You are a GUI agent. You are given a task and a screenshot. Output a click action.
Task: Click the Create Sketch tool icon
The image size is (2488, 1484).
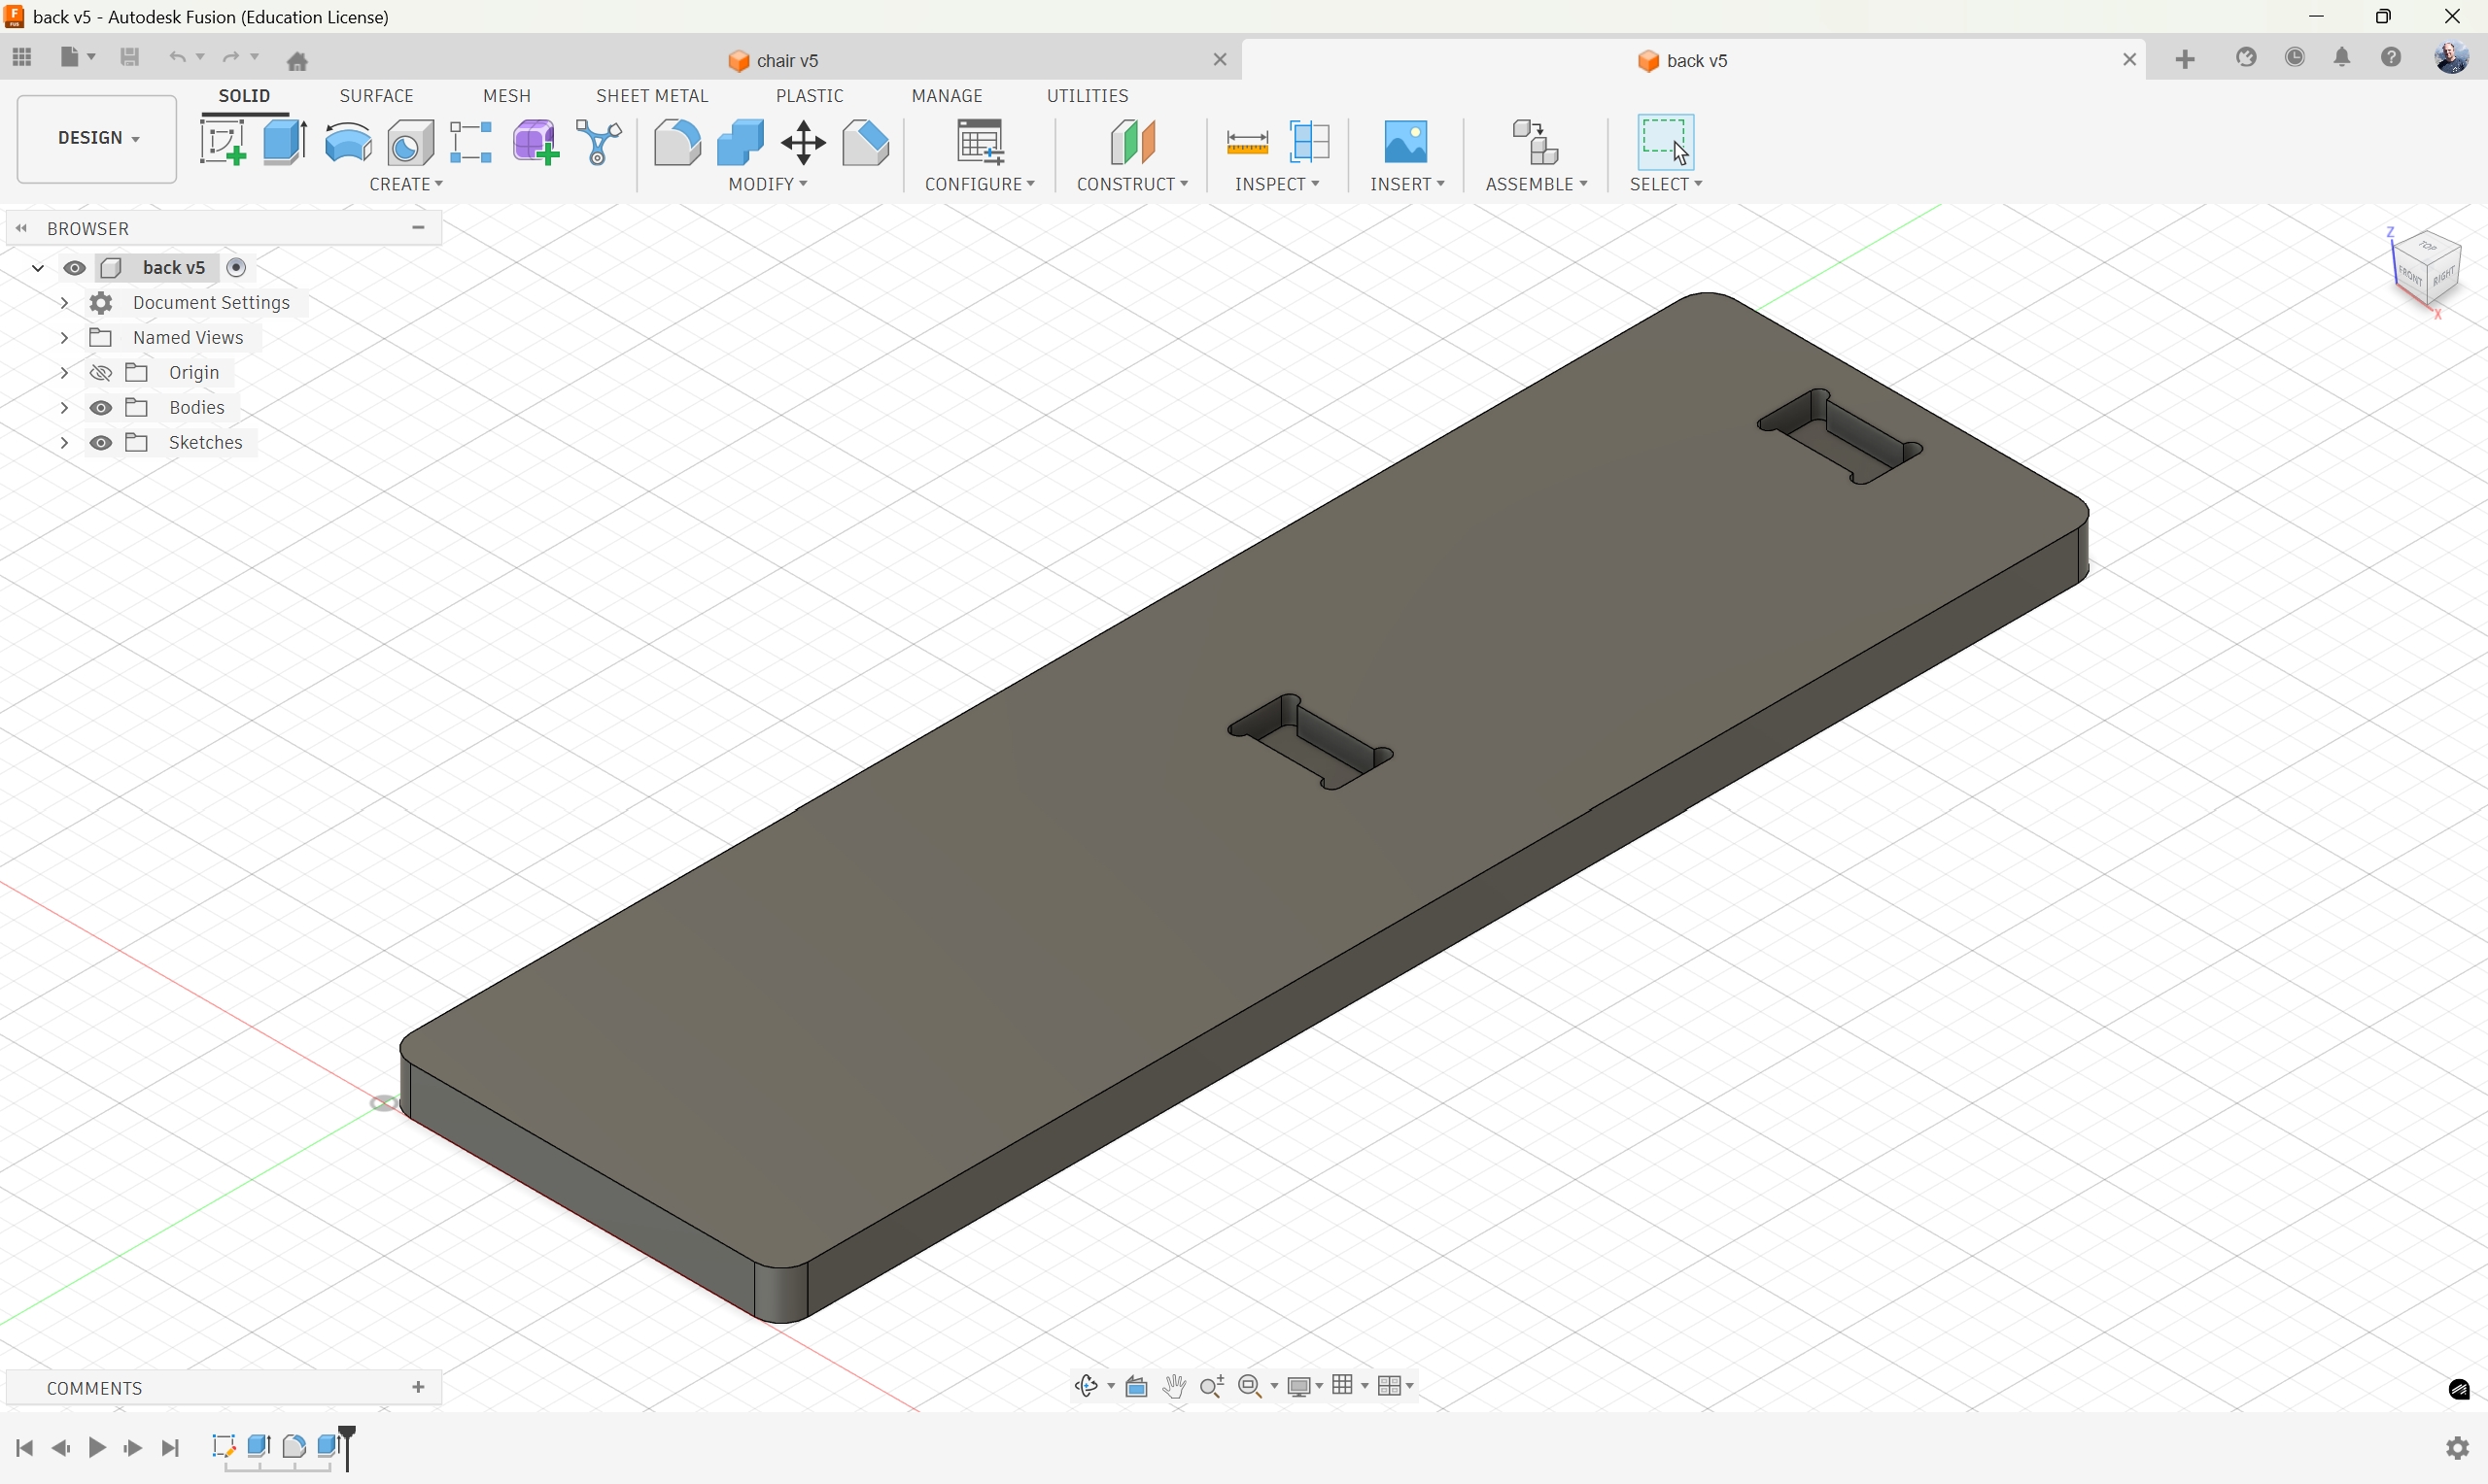223,142
